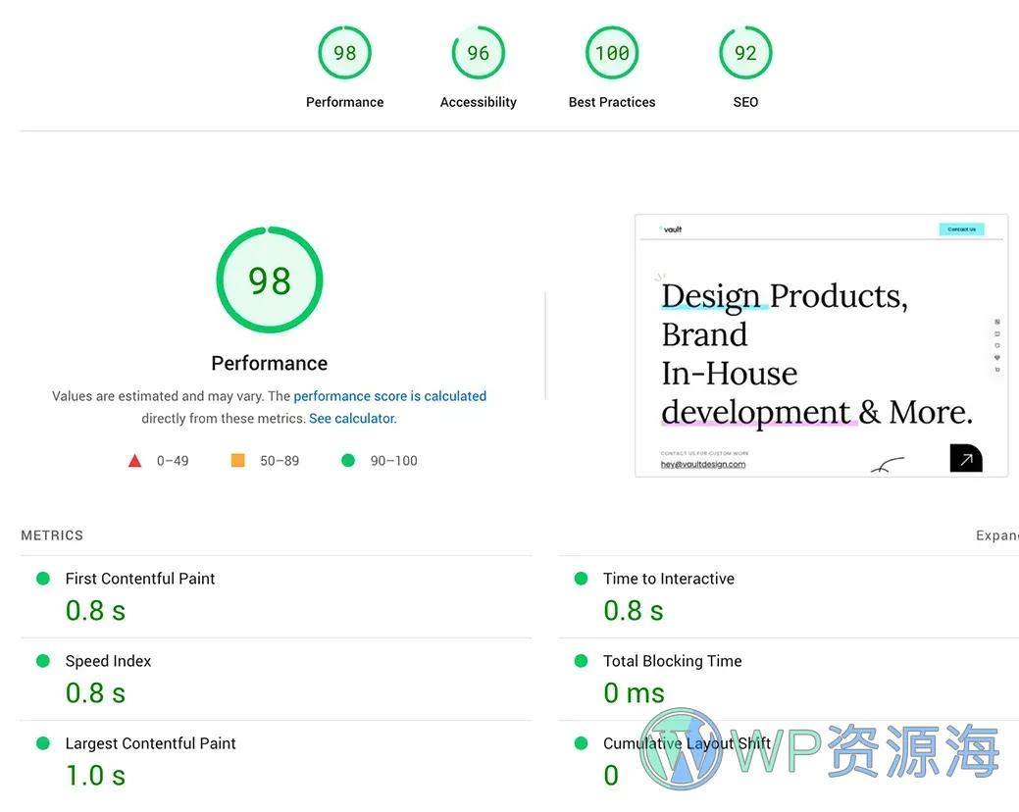Click the green circle 90-100 legend icon
The width and height of the screenshot is (1019, 812).
[348, 460]
